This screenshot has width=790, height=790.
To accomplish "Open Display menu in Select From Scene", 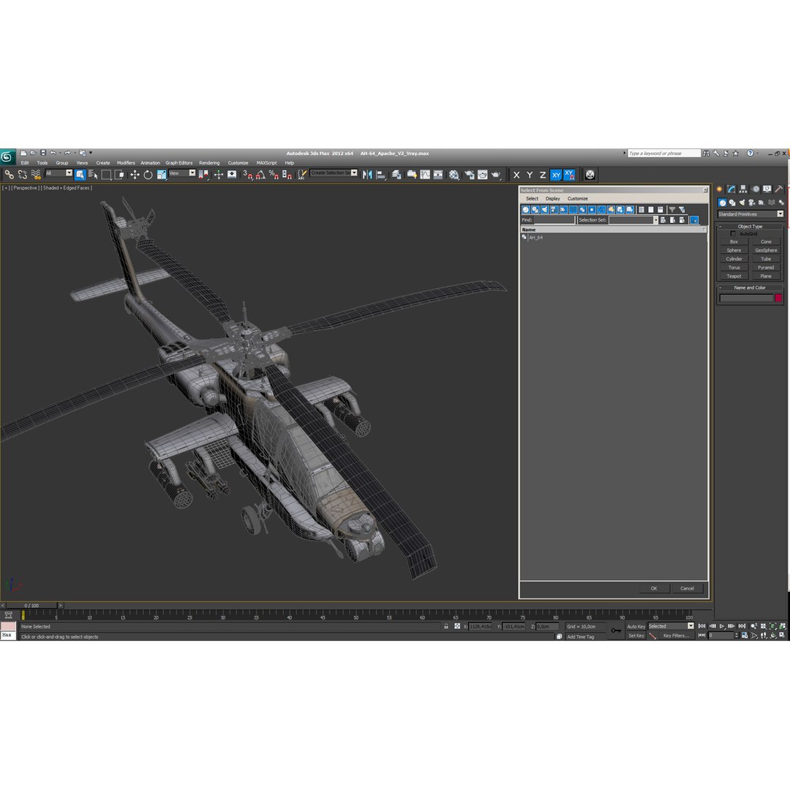I will 553,198.
